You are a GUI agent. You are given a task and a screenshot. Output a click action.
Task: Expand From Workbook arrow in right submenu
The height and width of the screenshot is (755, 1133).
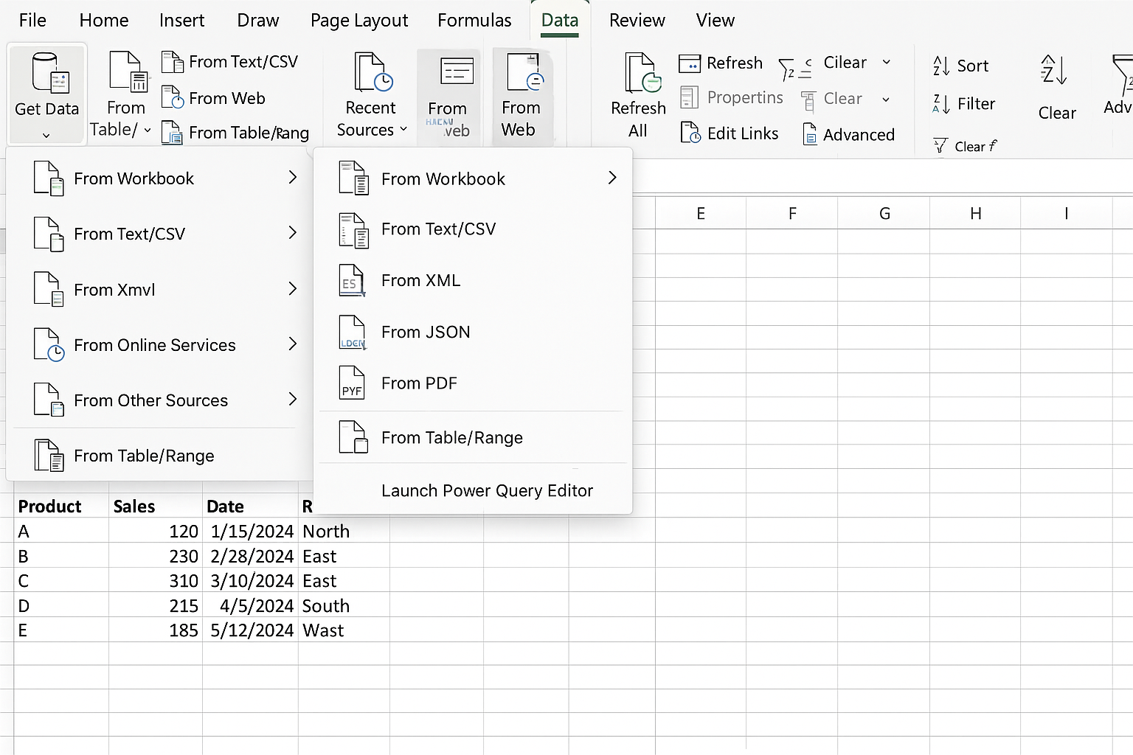[612, 178]
